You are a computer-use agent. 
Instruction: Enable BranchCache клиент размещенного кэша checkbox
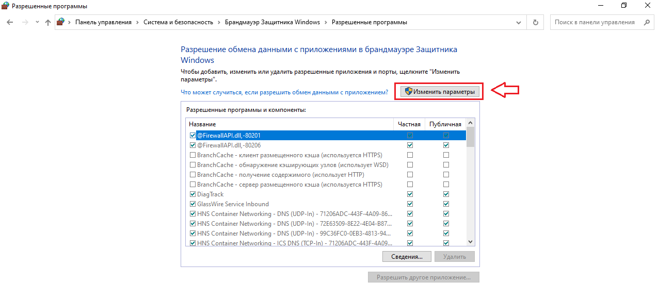point(193,155)
